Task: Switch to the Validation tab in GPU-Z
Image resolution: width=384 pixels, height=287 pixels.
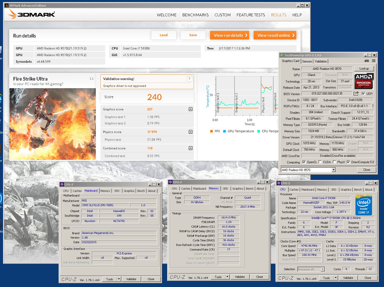Action: [321, 61]
